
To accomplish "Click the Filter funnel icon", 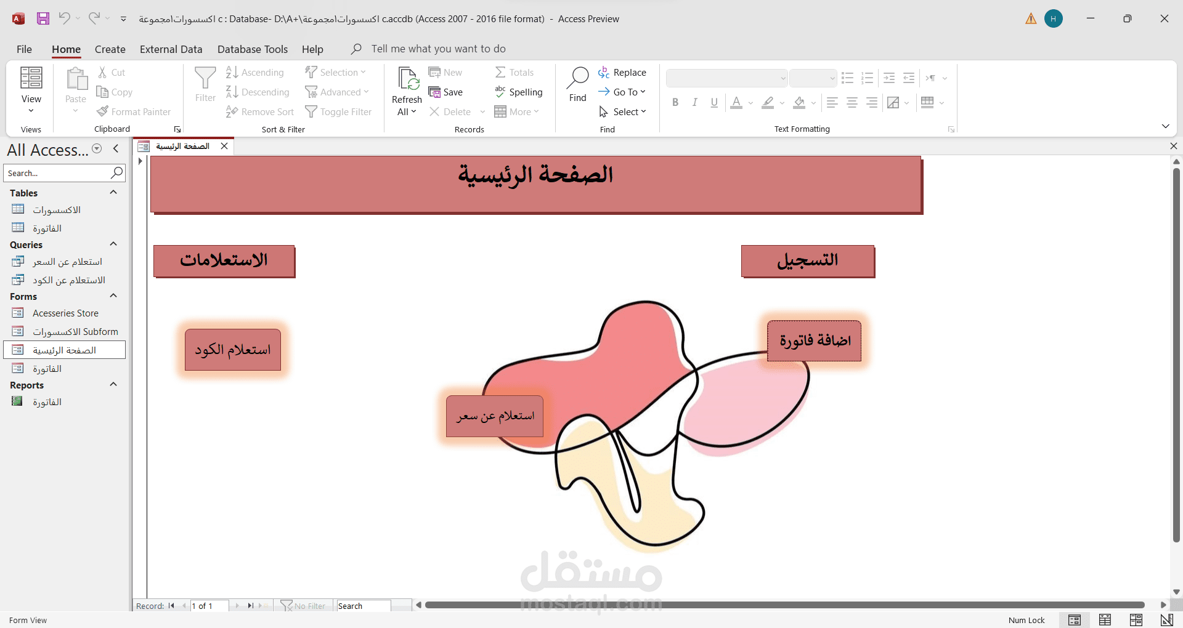I will (x=205, y=85).
